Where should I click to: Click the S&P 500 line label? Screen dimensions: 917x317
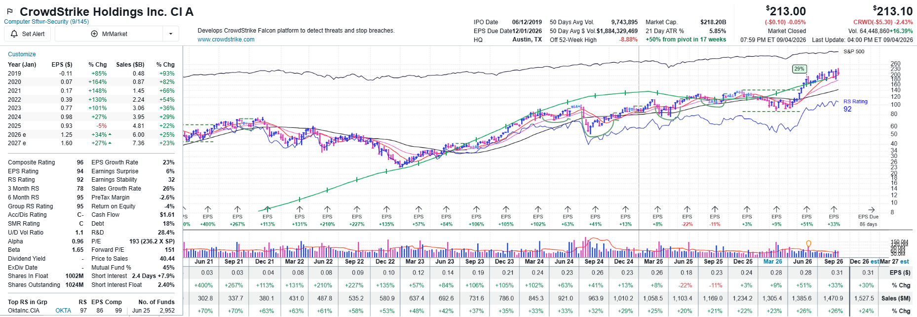click(854, 51)
